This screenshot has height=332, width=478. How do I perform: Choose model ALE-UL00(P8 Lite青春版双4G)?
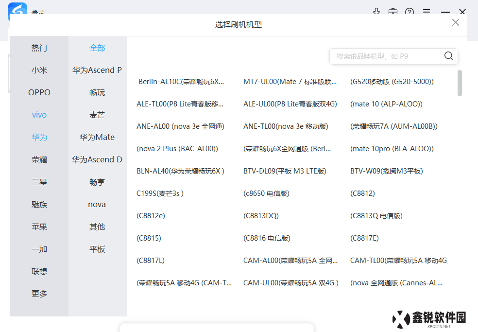point(290,104)
